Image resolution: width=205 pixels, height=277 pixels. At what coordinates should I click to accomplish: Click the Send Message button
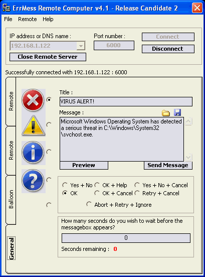point(168,165)
